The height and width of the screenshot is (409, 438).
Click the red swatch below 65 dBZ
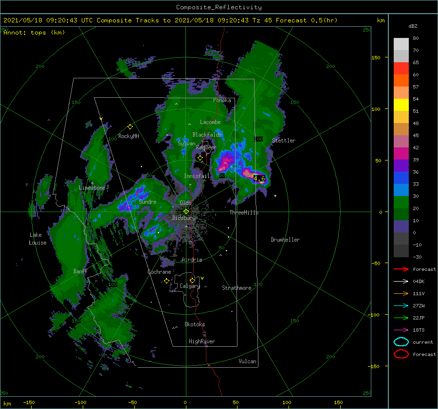click(401, 69)
